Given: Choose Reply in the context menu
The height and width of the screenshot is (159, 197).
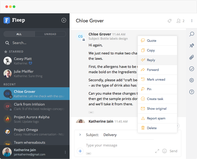Looking at the screenshot, I should tap(157, 60).
